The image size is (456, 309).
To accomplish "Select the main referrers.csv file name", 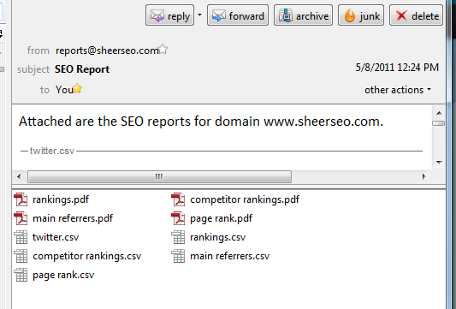I will click(x=230, y=256).
